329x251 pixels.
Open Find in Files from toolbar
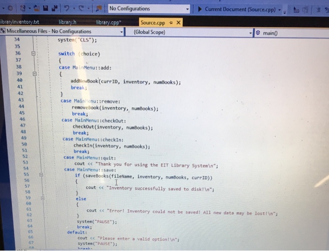pyautogui.click(x=98, y=8)
